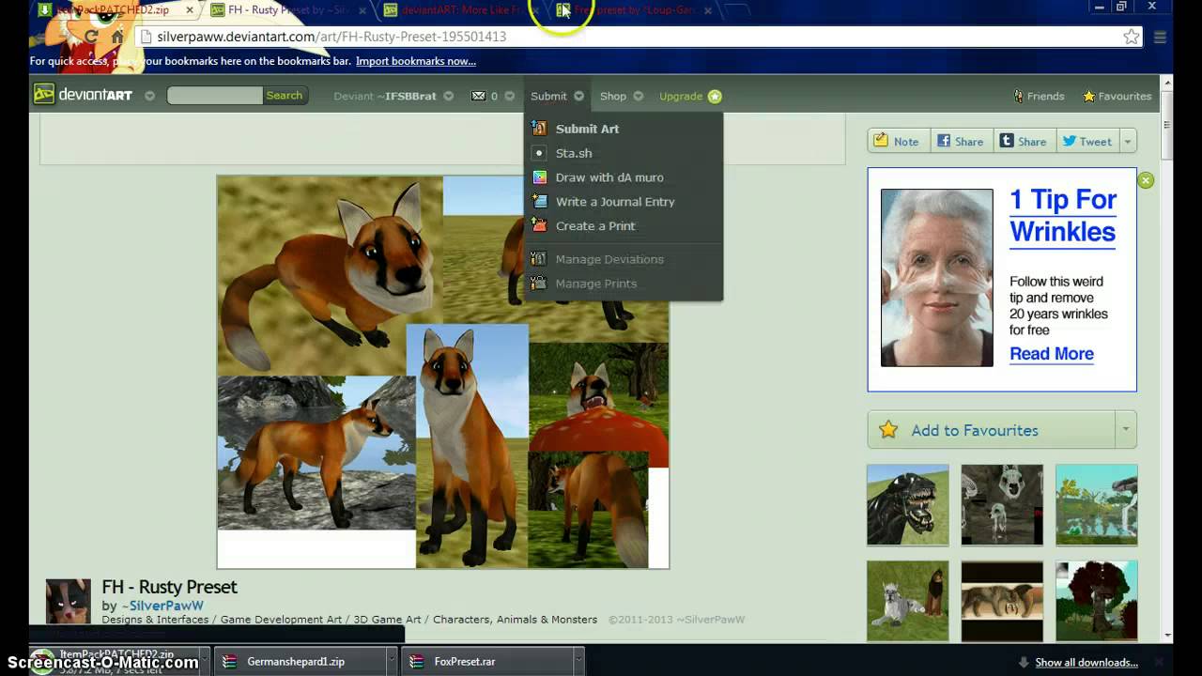Expand FoxPreset.rar download options arrow
Viewport: 1202px width, 676px height.
pos(578,662)
